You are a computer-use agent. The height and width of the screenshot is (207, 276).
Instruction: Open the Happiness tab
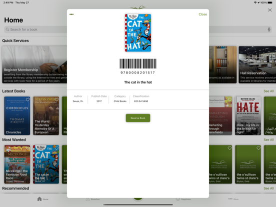183,199
